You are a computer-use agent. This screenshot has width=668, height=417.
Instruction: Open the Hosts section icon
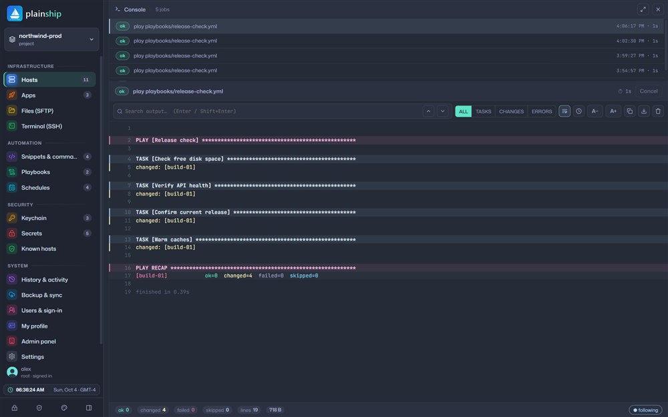point(12,79)
